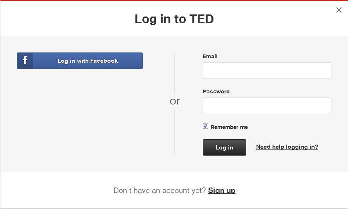Viewport: 348px width, 209px height.
Task: Follow the Sign up link
Action: [221, 190]
